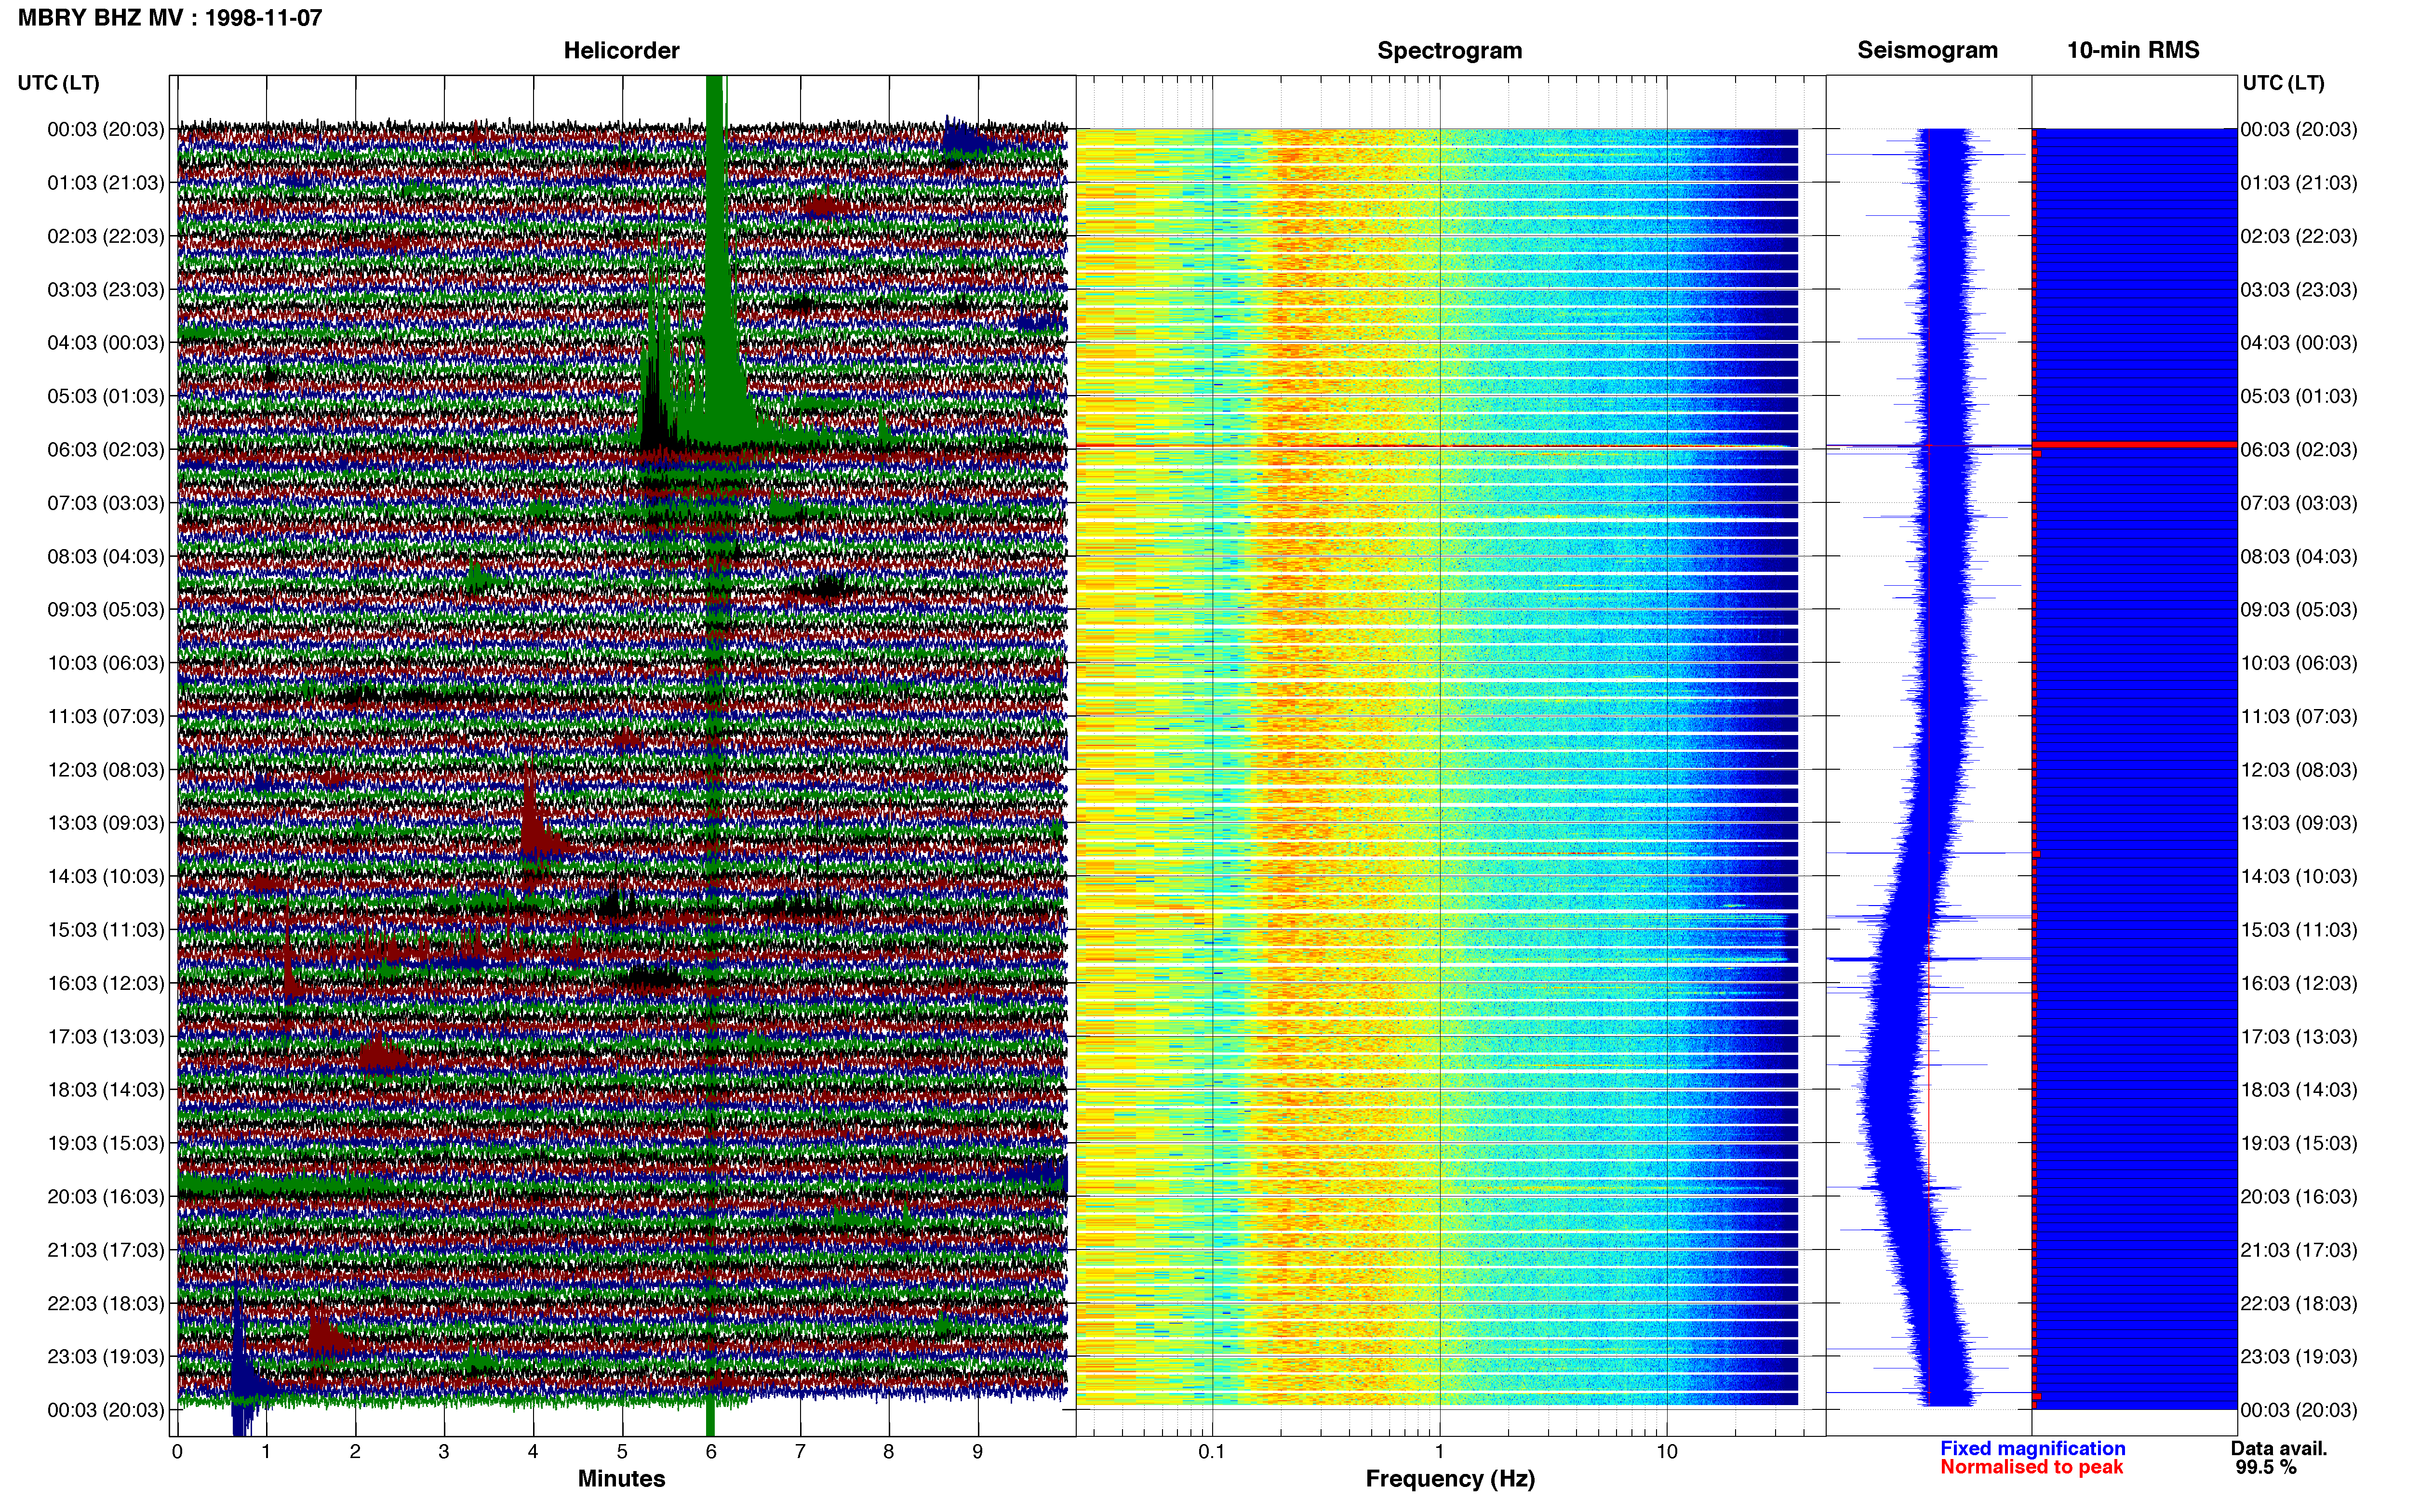Click minute tick label 3 on helicorder
2419x1512 pixels.
[444, 1452]
